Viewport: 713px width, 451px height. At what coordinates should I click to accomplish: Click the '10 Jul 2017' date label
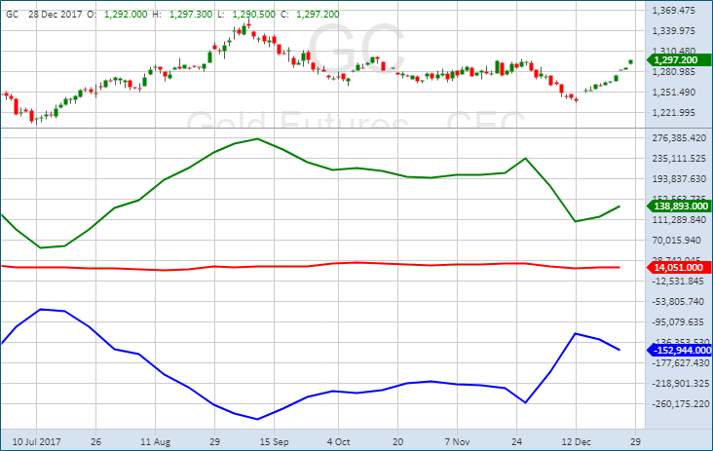coord(36,441)
